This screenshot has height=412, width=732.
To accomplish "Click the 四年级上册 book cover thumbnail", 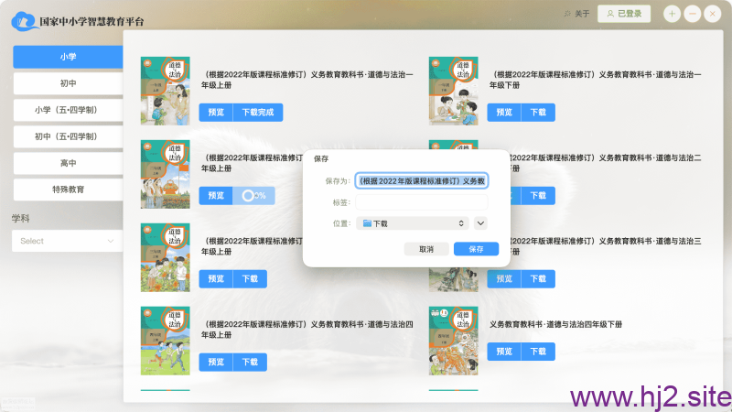I will tap(166, 340).
